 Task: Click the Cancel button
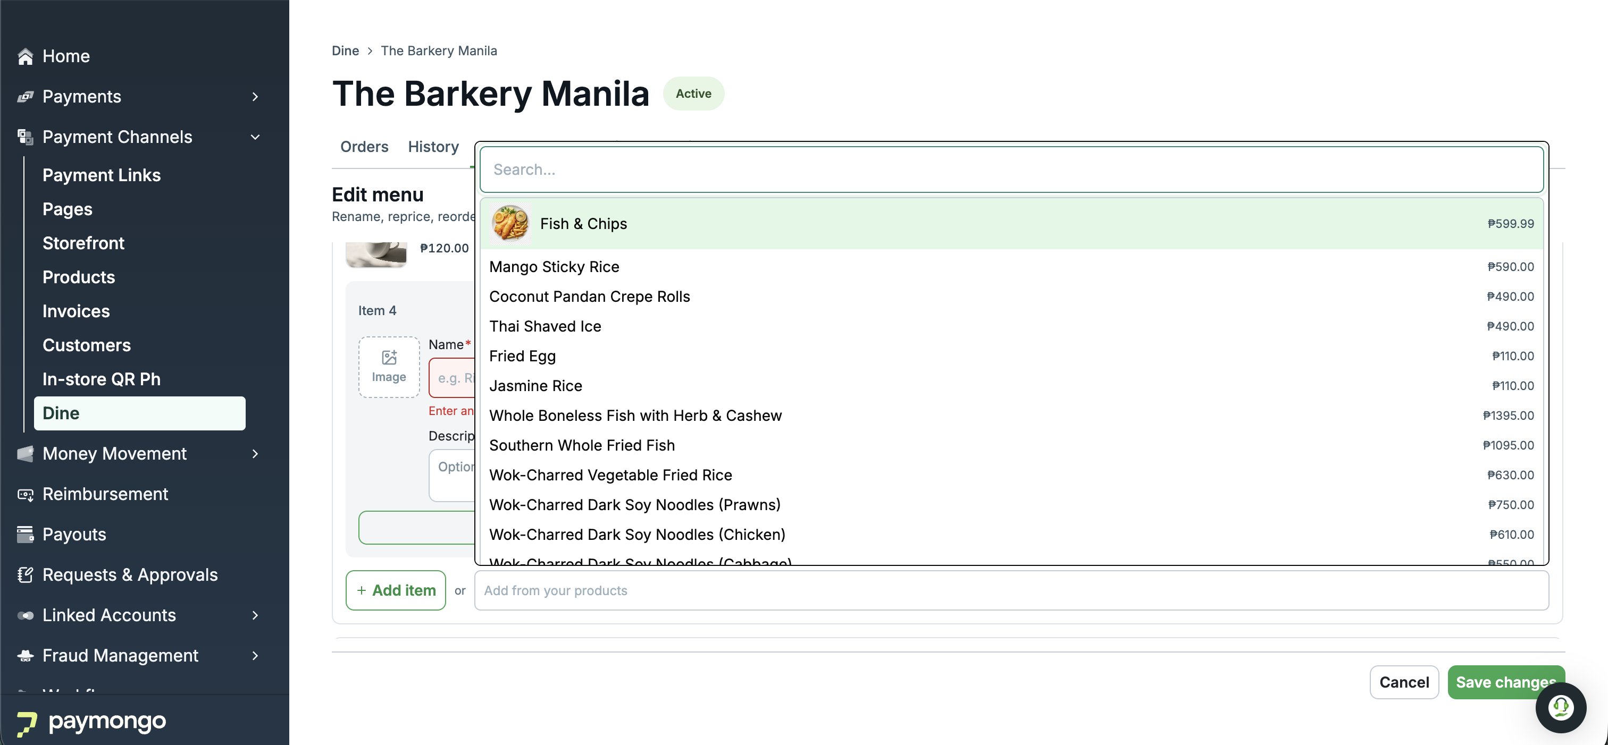pyautogui.click(x=1404, y=682)
